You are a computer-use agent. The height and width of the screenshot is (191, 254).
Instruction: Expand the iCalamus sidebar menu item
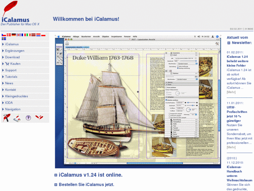coord(25,44)
